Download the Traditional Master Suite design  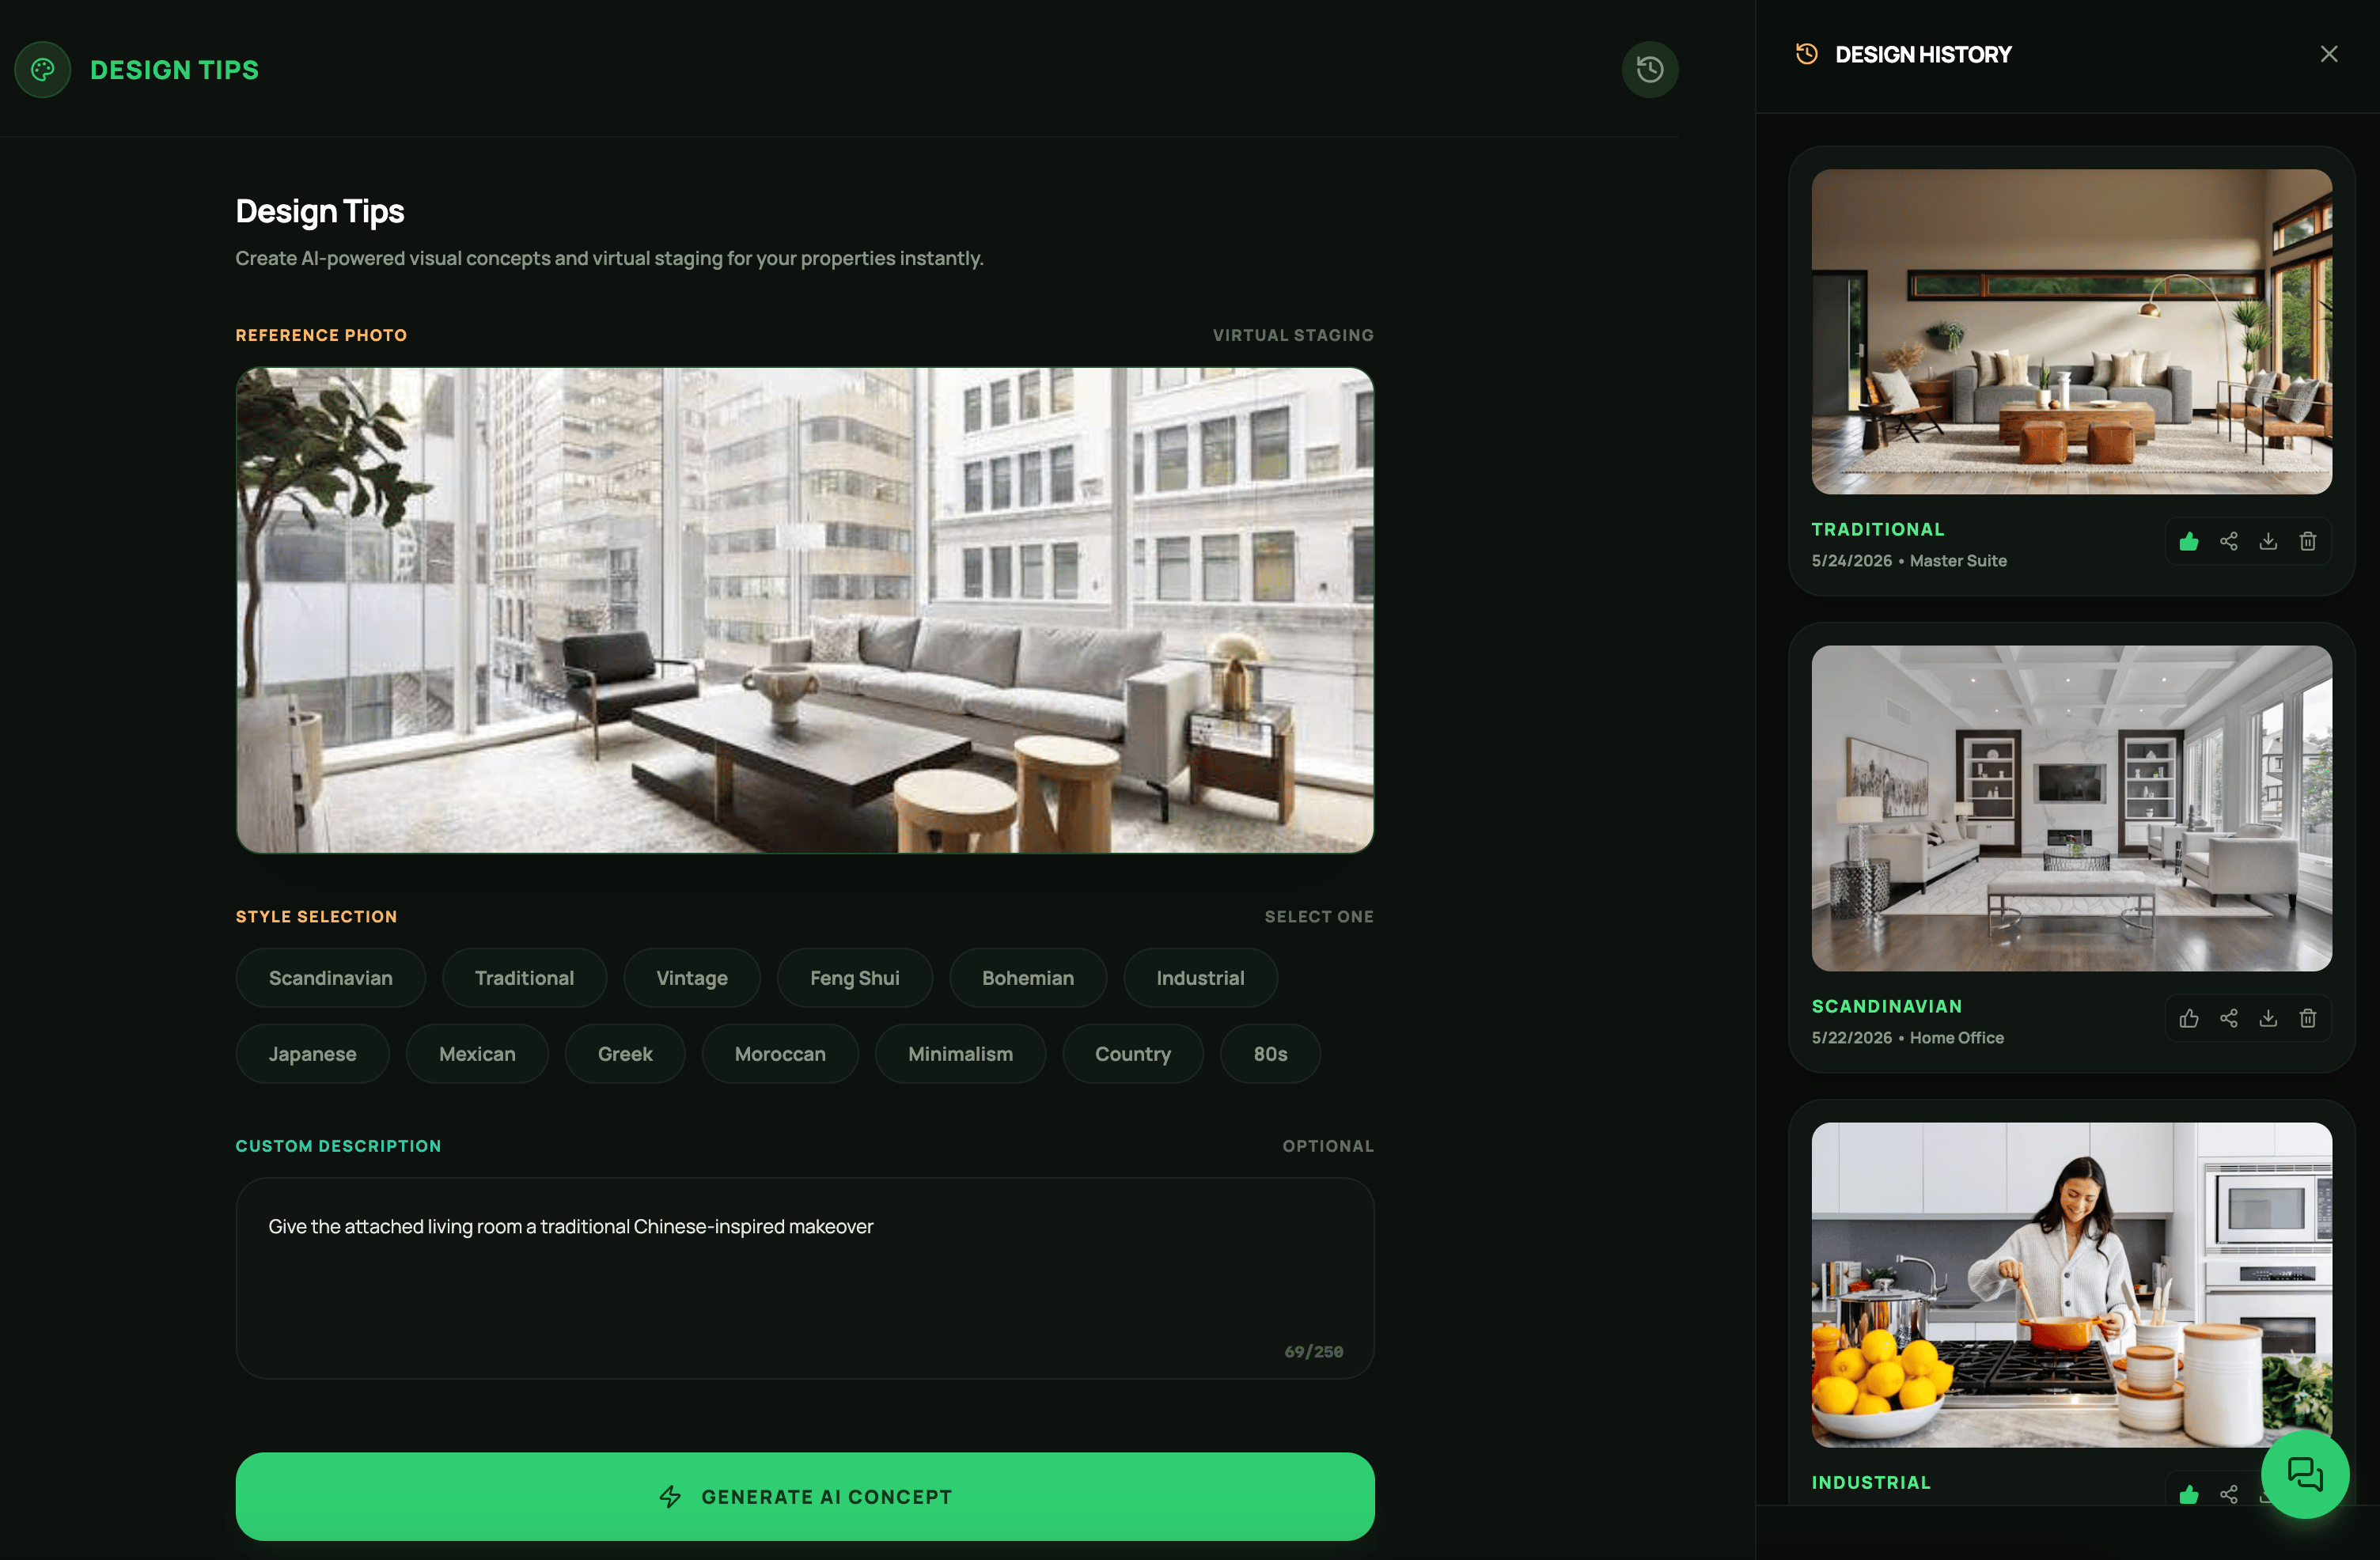tap(2267, 541)
